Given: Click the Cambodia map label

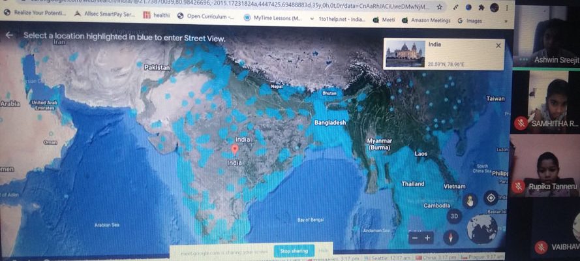Looking at the screenshot, I should click(x=437, y=206).
